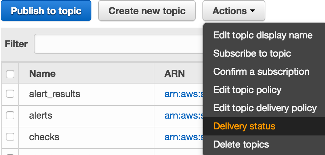The height and width of the screenshot is (155, 325).
Task: Open Edit topic policy option
Action: pos(247,90)
